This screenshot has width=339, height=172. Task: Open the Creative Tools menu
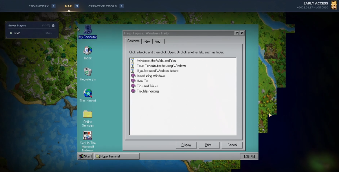point(102,6)
